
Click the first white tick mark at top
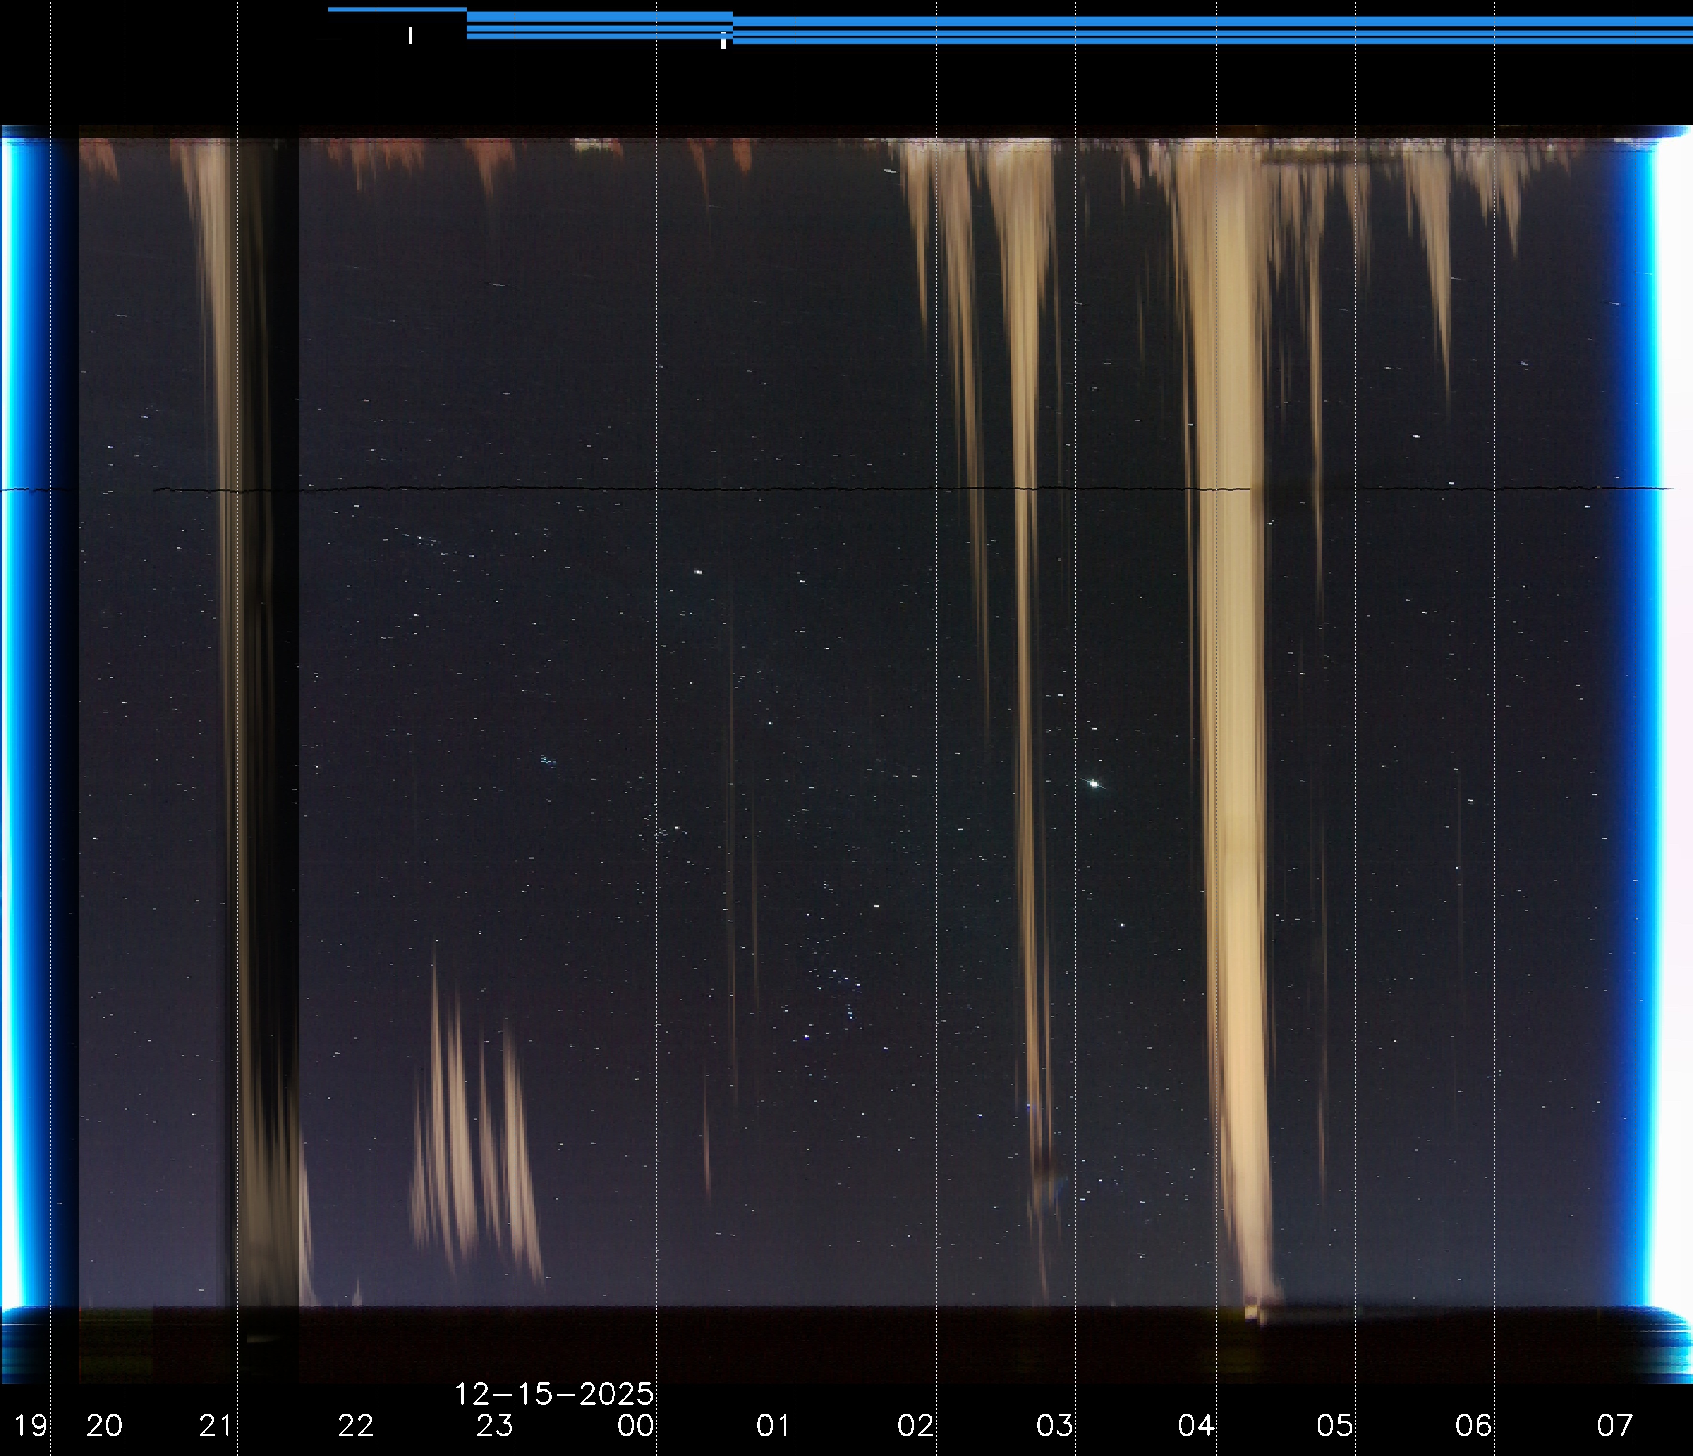410,35
